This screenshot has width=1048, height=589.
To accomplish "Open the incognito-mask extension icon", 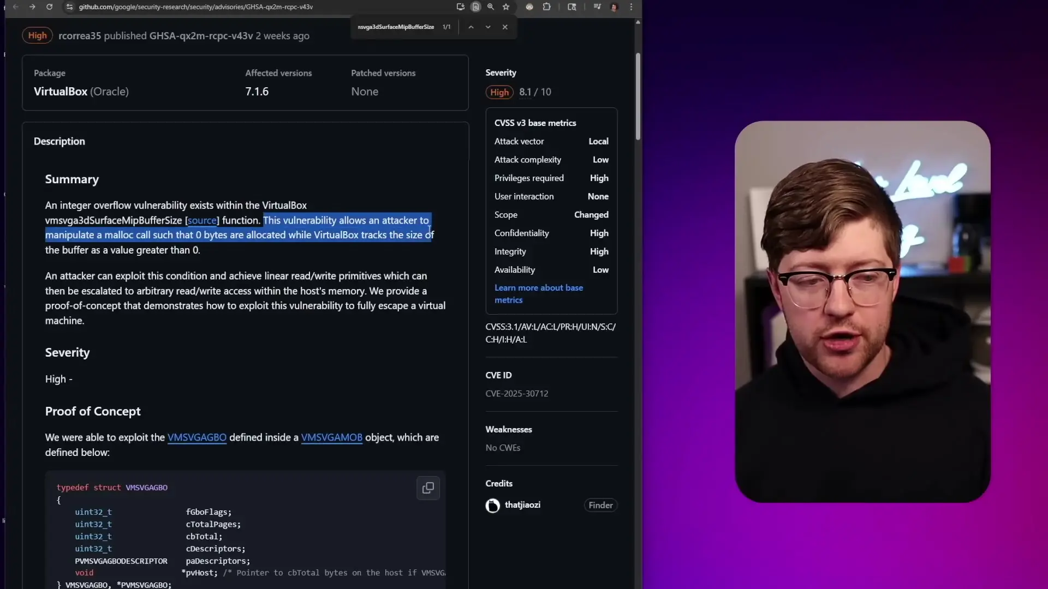I will tap(529, 7).
